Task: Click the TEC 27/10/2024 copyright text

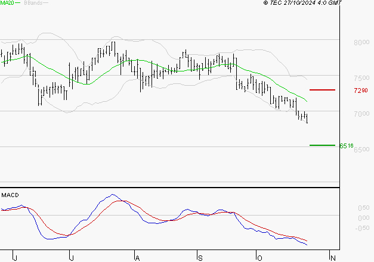Action: [302, 3]
